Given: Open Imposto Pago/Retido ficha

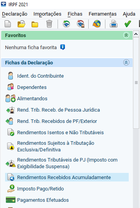Looking at the screenshot, I should (x=40, y=188).
